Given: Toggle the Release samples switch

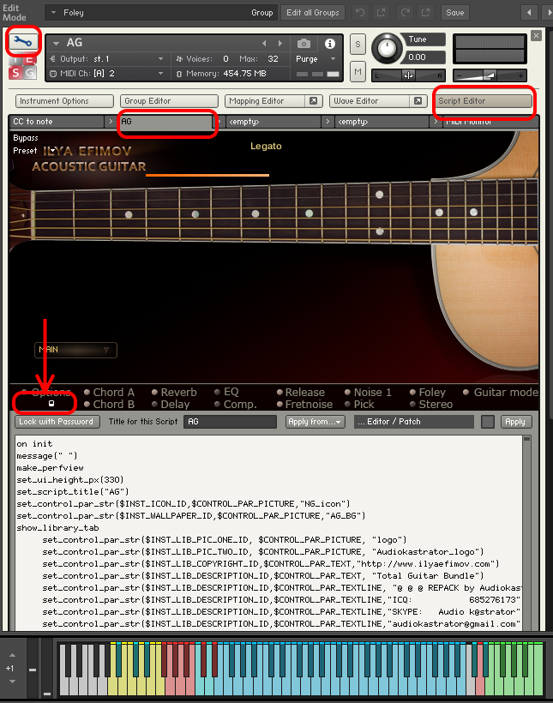Looking at the screenshot, I should click(280, 392).
